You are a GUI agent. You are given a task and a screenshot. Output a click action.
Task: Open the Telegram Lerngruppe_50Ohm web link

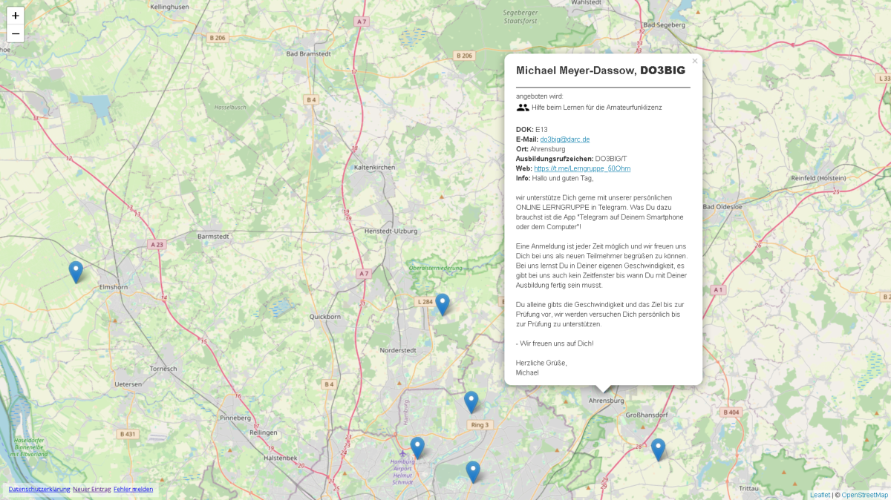tap(581, 168)
